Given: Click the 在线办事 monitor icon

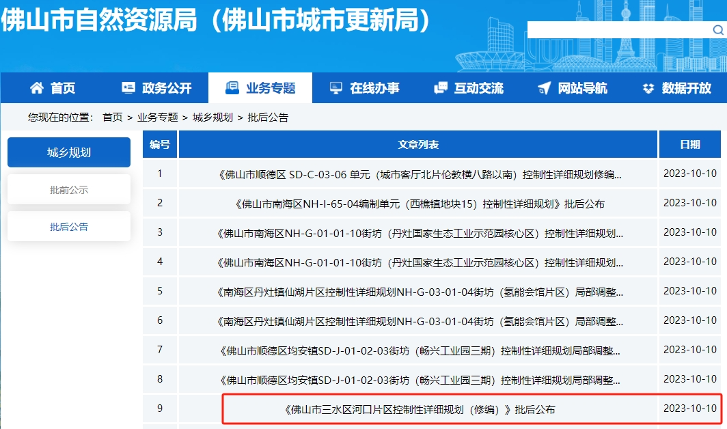Looking at the screenshot, I should (x=335, y=88).
